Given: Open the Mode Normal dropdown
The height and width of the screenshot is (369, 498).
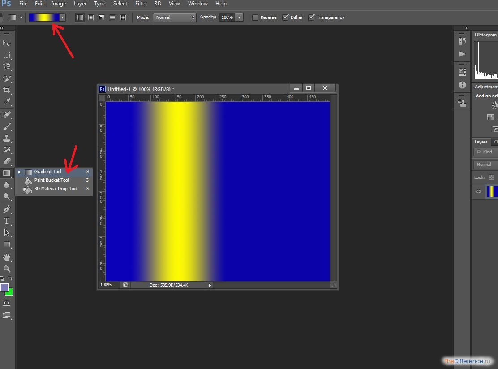Looking at the screenshot, I should 174,17.
